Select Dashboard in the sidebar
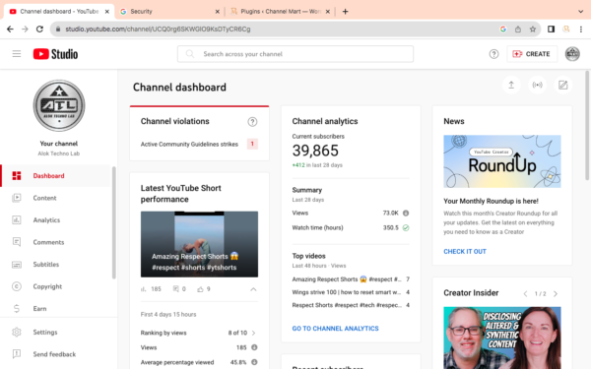 click(x=56, y=176)
